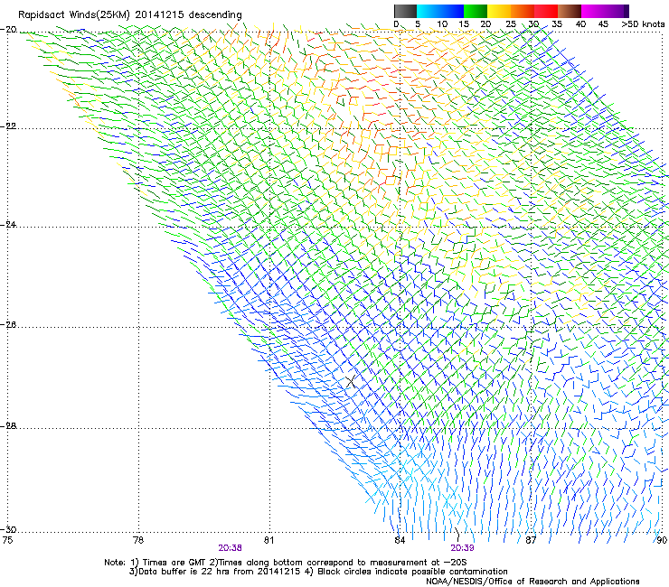Click the latitude label -28
The width and height of the screenshot is (669, 587).
point(8,426)
